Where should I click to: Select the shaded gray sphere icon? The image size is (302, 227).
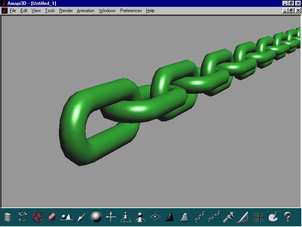coord(96,217)
